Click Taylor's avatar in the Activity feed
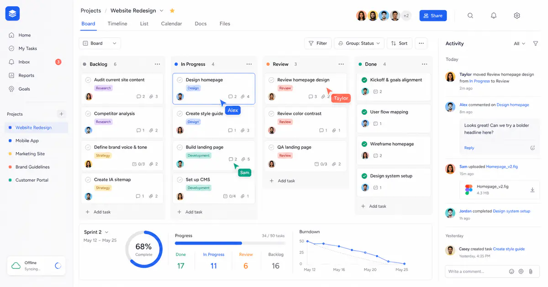 (450, 77)
